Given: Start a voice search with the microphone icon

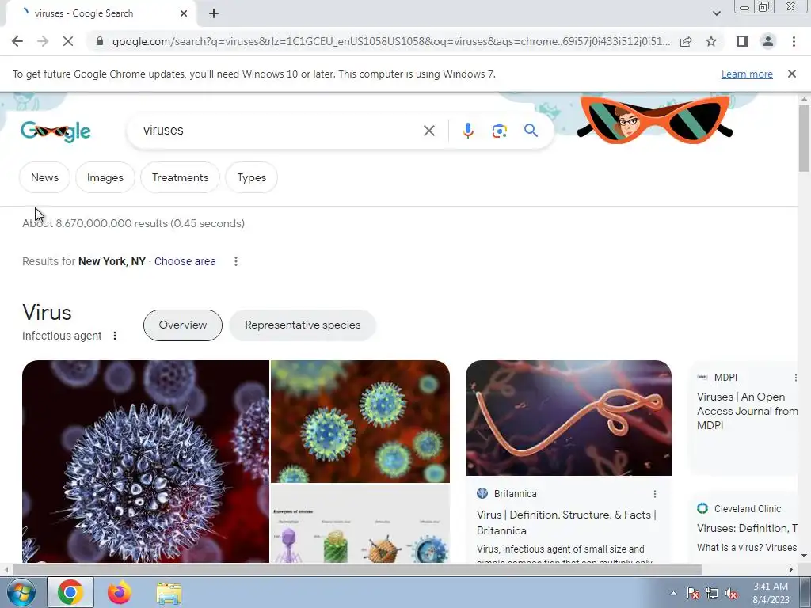Looking at the screenshot, I should pyautogui.click(x=467, y=131).
